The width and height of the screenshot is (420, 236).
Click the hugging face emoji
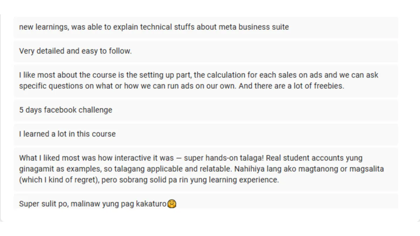(172, 203)
